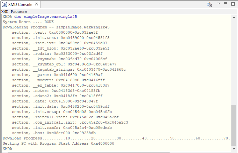238x153 pixels.
Task: Select the XMD Console tab
Action: click(20, 5)
